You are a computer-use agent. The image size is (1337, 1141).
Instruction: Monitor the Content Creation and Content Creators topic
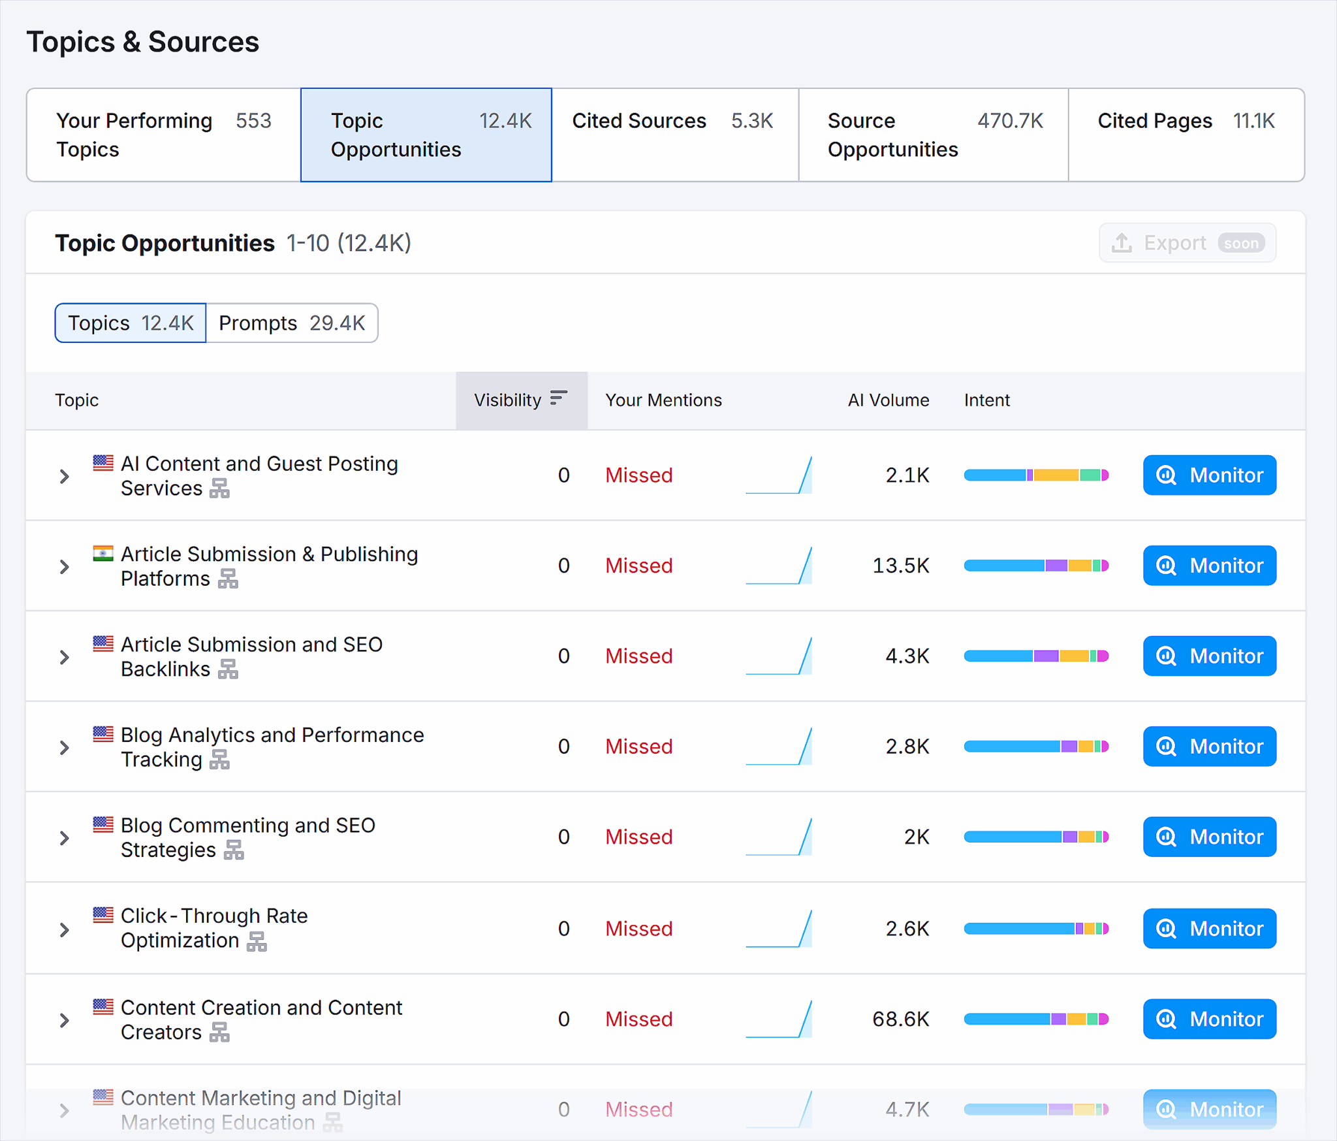coord(1209,1019)
